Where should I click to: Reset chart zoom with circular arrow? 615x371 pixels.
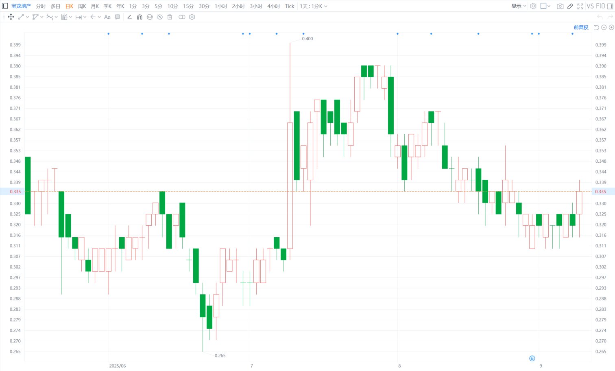coord(596,27)
